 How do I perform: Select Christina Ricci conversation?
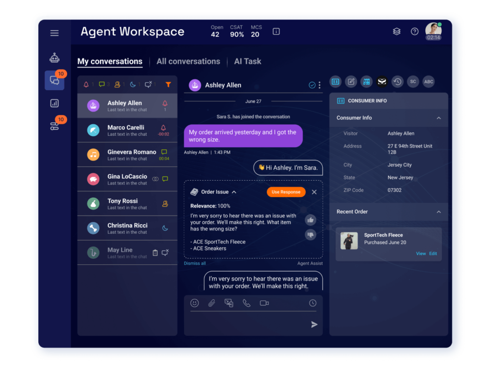click(x=127, y=228)
